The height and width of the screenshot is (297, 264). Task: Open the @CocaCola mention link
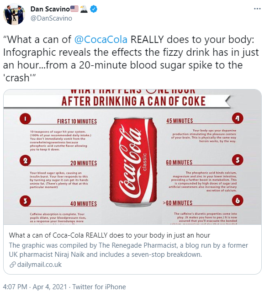coord(101,40)
